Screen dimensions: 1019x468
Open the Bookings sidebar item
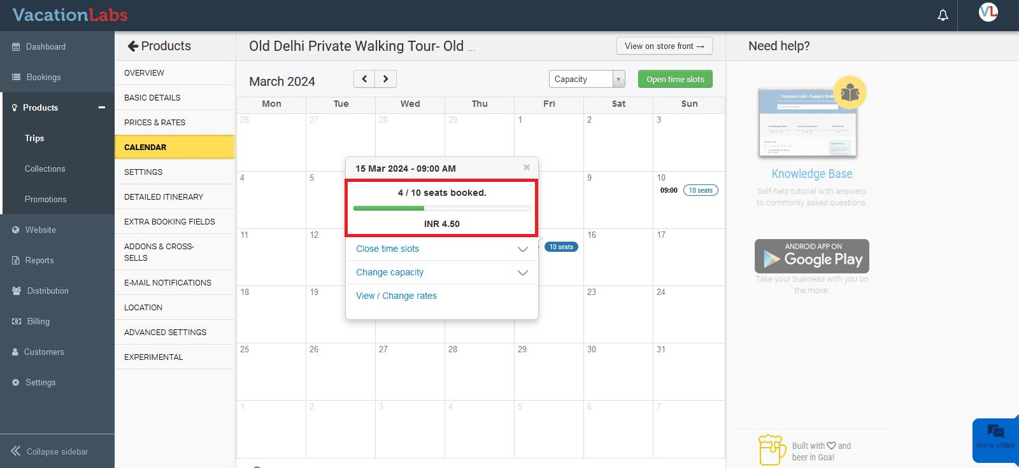43,77
